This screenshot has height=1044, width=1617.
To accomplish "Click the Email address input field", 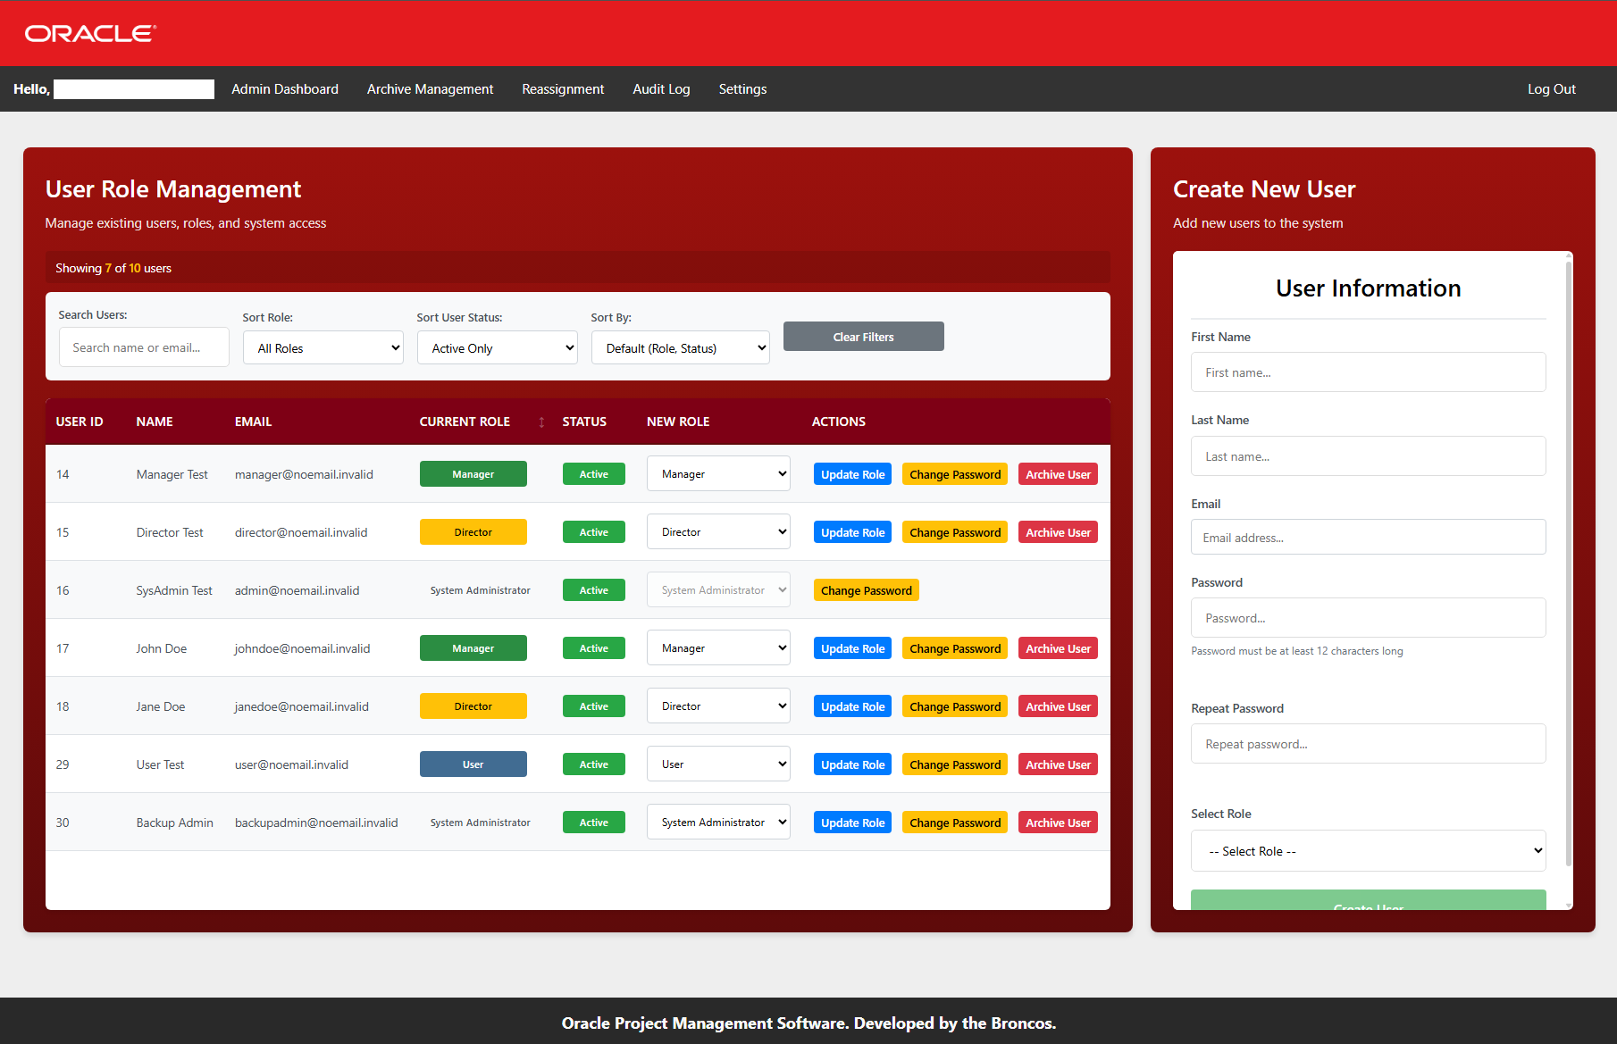I will click(1368, 538).
